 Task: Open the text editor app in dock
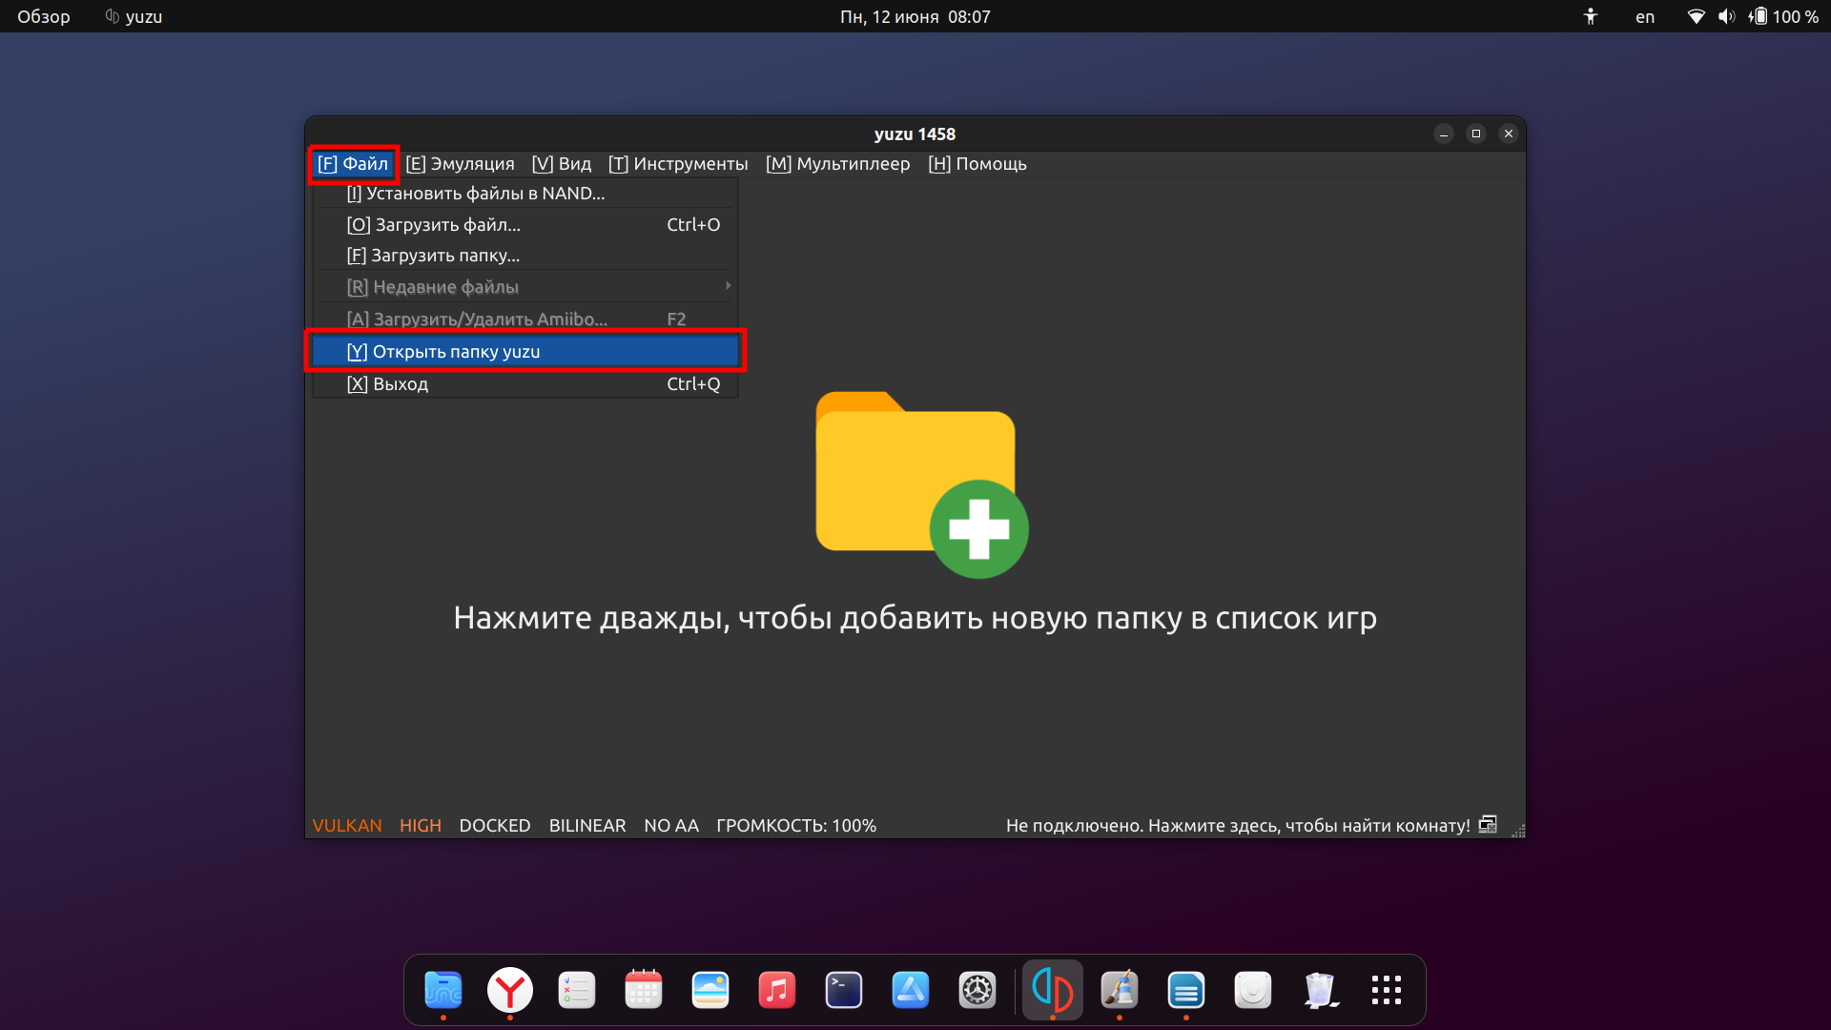[1186, 990]
